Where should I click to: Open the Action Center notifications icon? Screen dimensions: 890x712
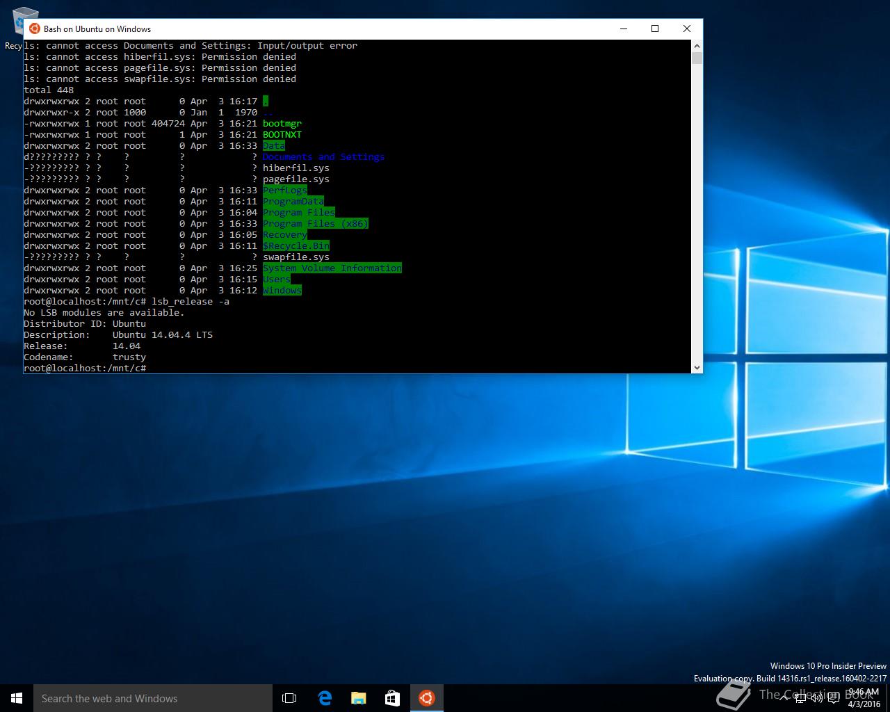[x=834, y=698]
